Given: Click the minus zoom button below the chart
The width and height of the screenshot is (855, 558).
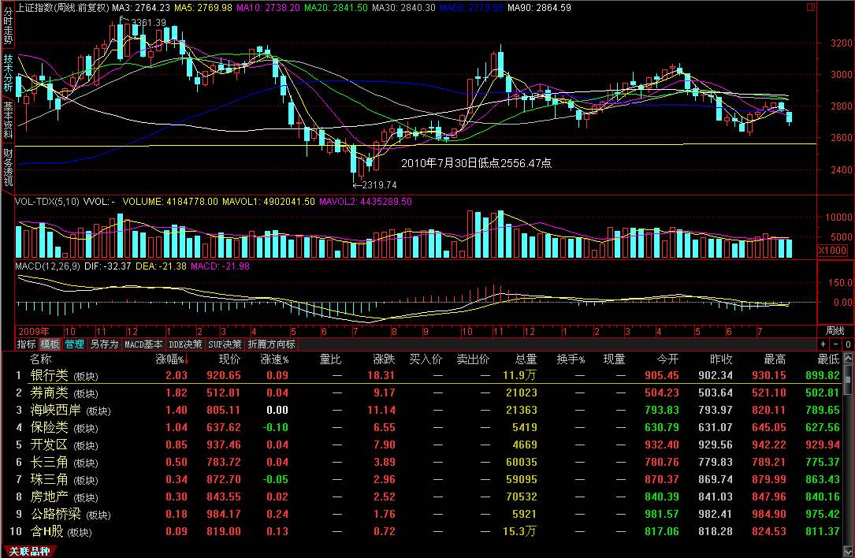Looking at the screenshot, I should [835, 344].
